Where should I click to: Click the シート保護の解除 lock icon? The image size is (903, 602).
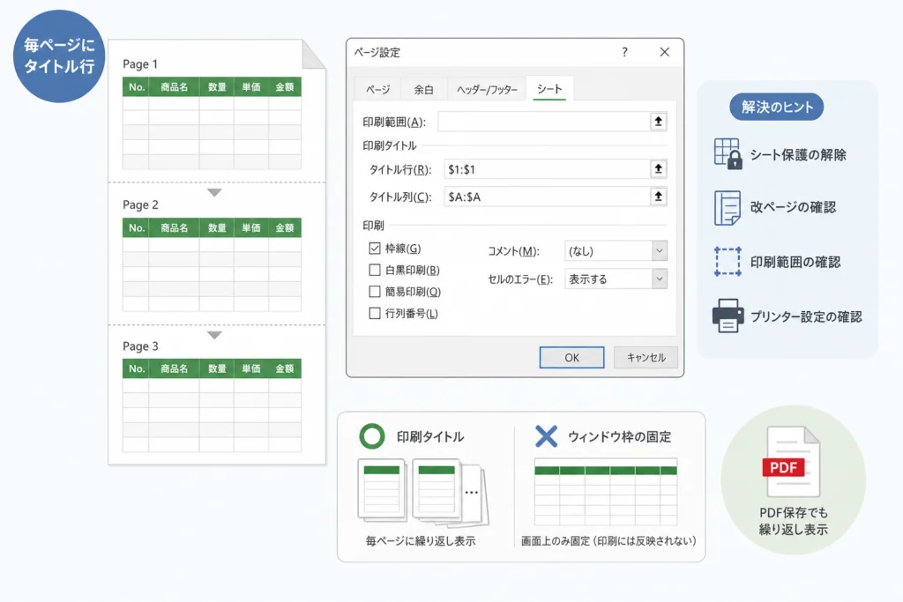tap(728, 153)
